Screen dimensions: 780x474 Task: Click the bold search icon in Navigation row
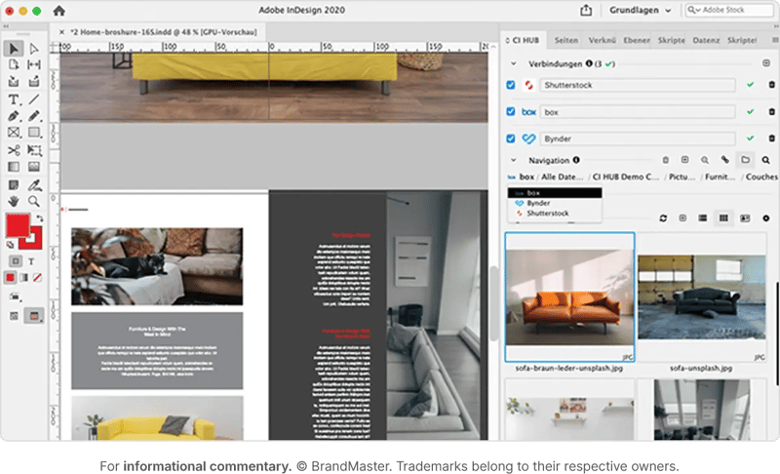click(x=765, y=160)
